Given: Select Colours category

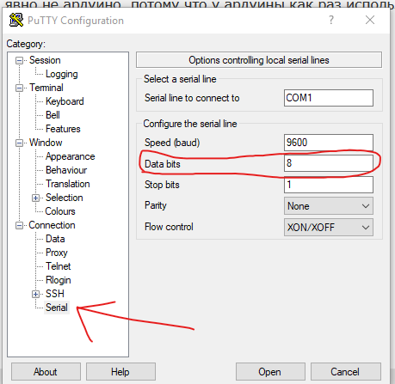Looking at the screenshot, I should pyautogui.click(x=60, y=211).
